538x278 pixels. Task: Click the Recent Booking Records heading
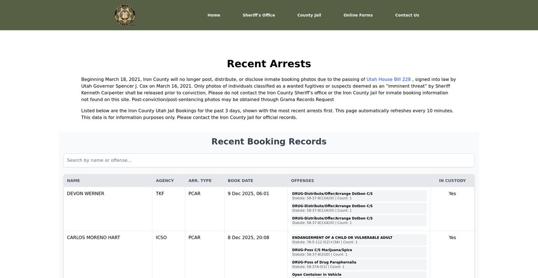pos(269,142)
